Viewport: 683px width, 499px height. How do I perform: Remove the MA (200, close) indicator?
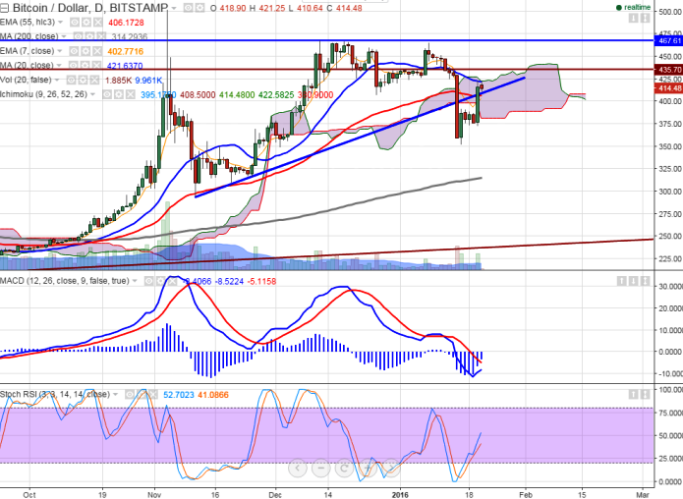point(100,36)
